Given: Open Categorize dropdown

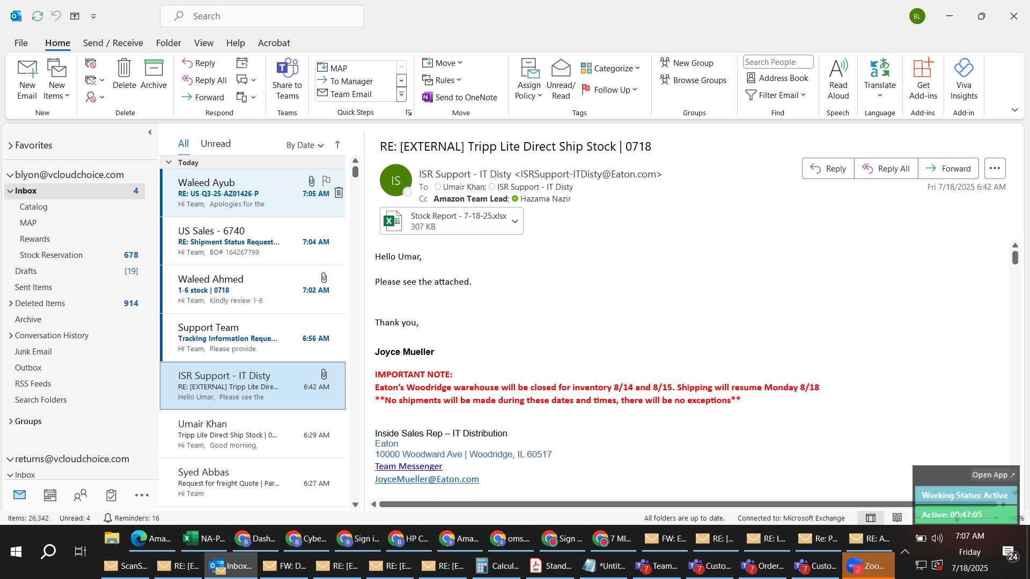Looking at the screenshot, I should point(610,69).
